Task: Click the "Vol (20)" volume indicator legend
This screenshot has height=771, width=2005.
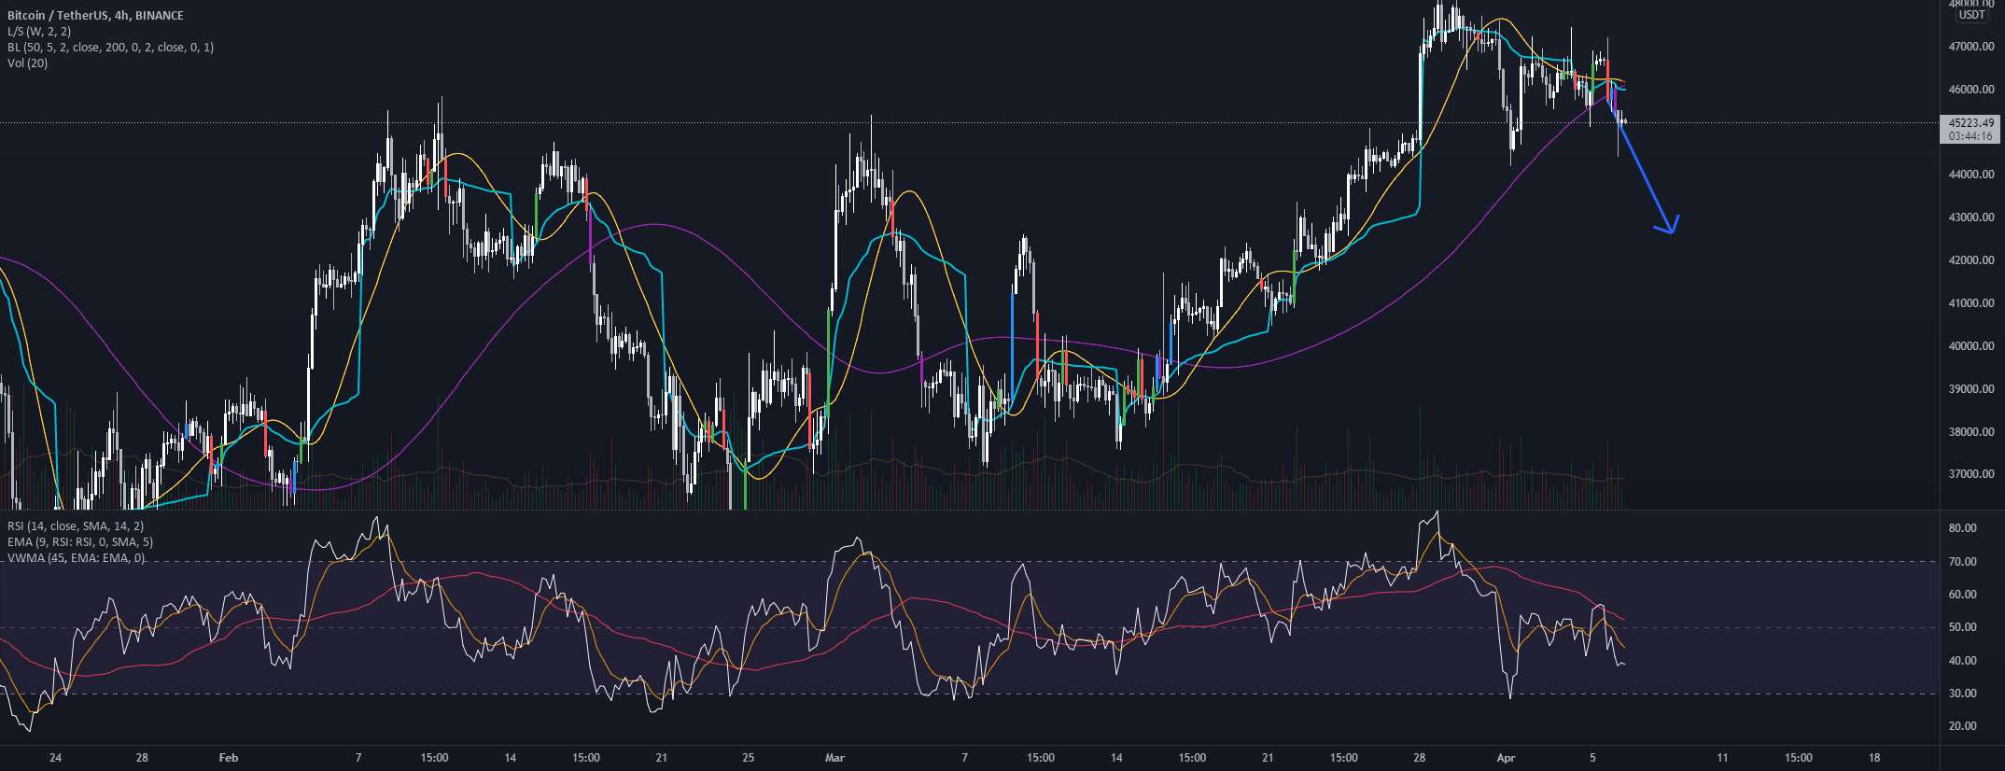Action: point(27,63)
